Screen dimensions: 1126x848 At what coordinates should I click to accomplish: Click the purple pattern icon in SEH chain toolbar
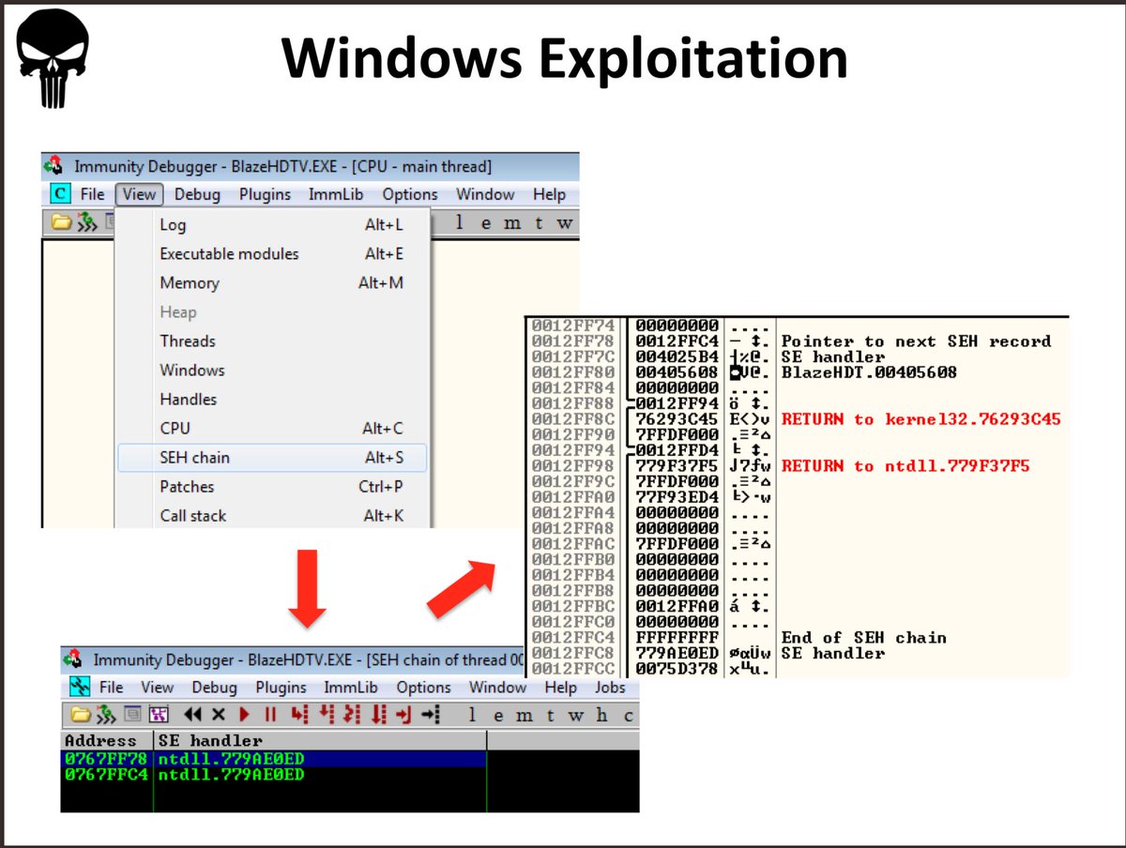(159, 715)
